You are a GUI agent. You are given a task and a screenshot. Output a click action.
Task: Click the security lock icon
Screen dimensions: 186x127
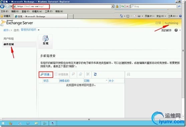(117, 6)
